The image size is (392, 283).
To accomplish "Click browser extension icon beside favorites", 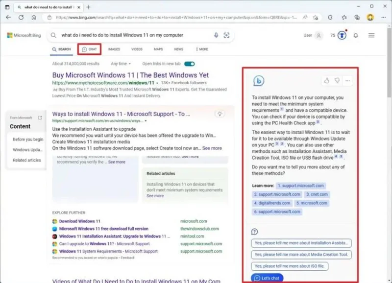I will coord(330,17).
